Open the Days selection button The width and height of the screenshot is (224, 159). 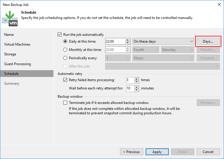(x=208, y=41)
